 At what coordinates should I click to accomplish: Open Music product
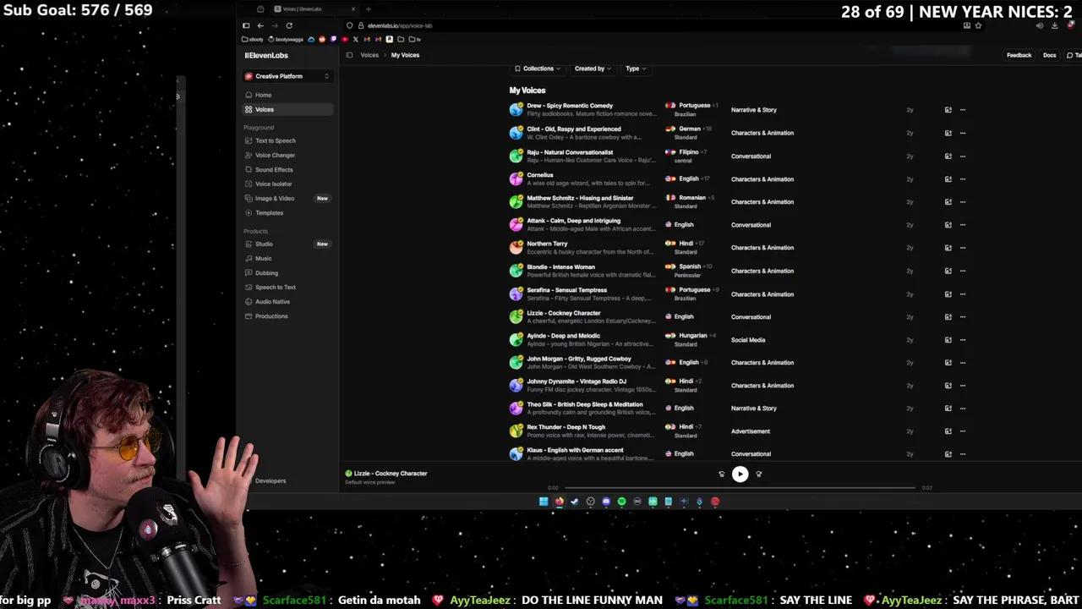(287, 258)
